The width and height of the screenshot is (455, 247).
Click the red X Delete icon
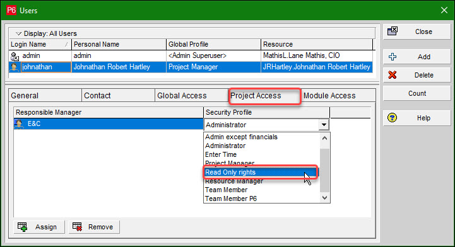pos(393,75)
